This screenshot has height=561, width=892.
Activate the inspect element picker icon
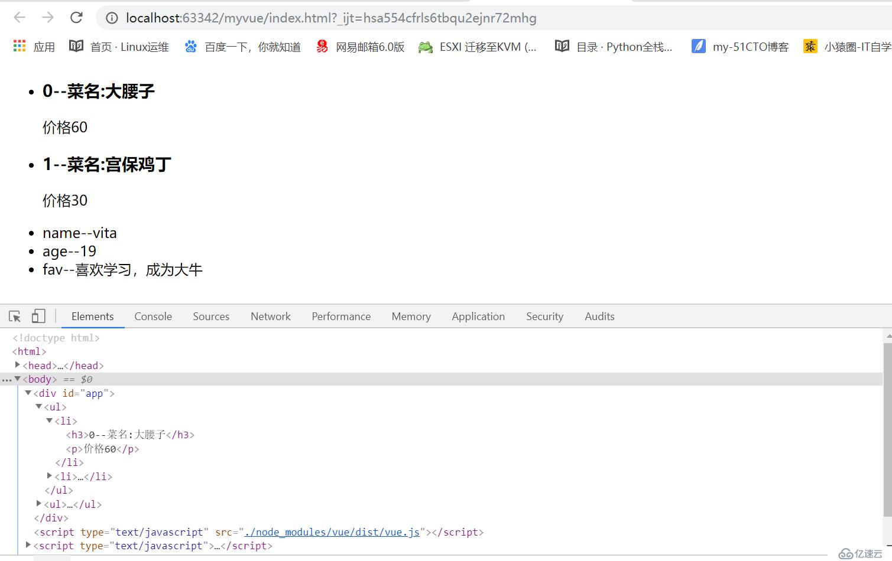click(15, 317)
